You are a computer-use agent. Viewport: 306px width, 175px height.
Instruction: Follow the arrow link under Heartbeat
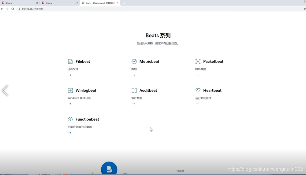(x=197, y=104)
